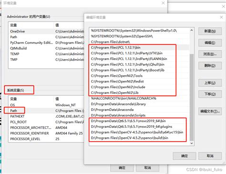Click the 编辑文本(T)... button
226x174 pixels.
point(210,112)
